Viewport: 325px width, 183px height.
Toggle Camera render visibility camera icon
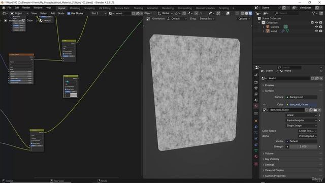coord(321,27)
